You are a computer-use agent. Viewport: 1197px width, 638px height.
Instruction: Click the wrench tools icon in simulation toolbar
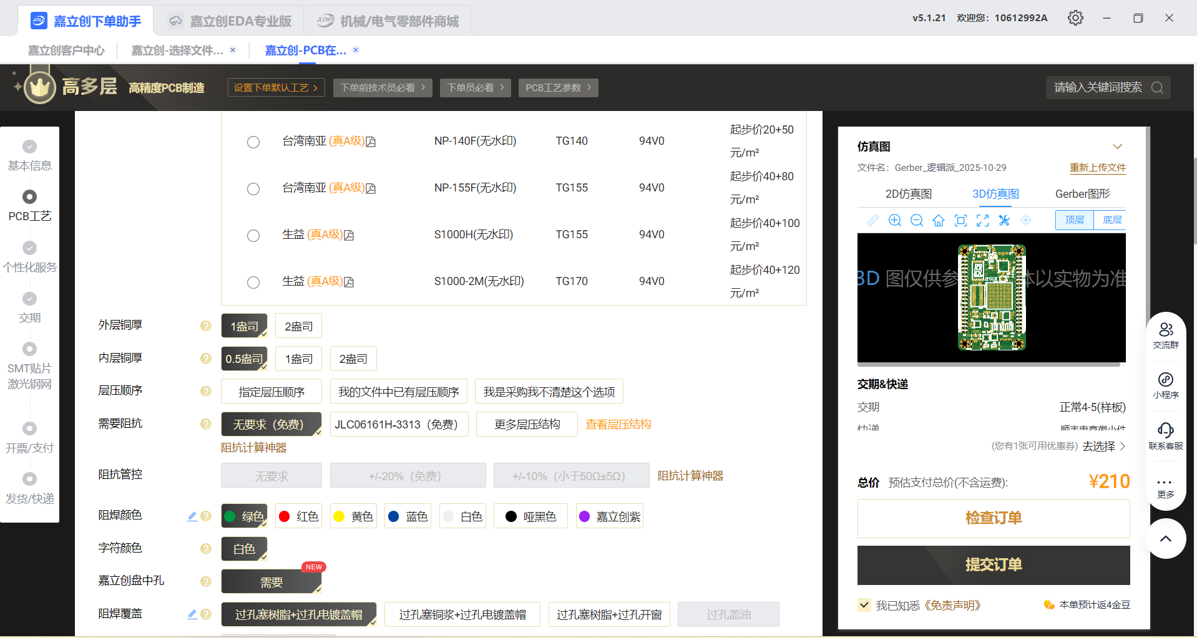1004,220
